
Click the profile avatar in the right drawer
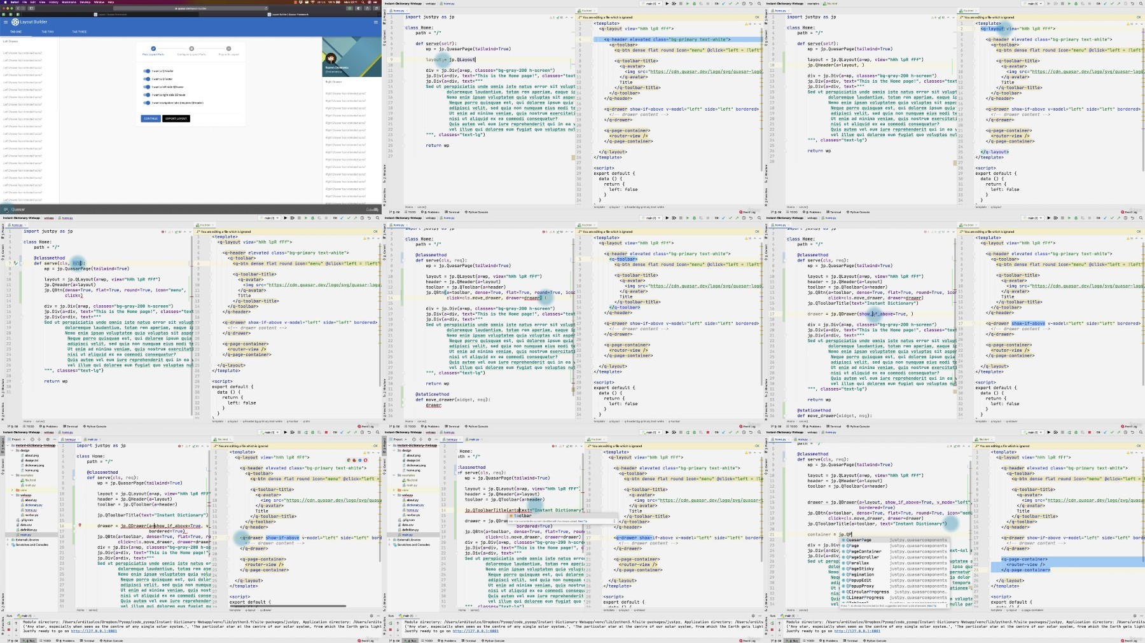tap(331, 59)
